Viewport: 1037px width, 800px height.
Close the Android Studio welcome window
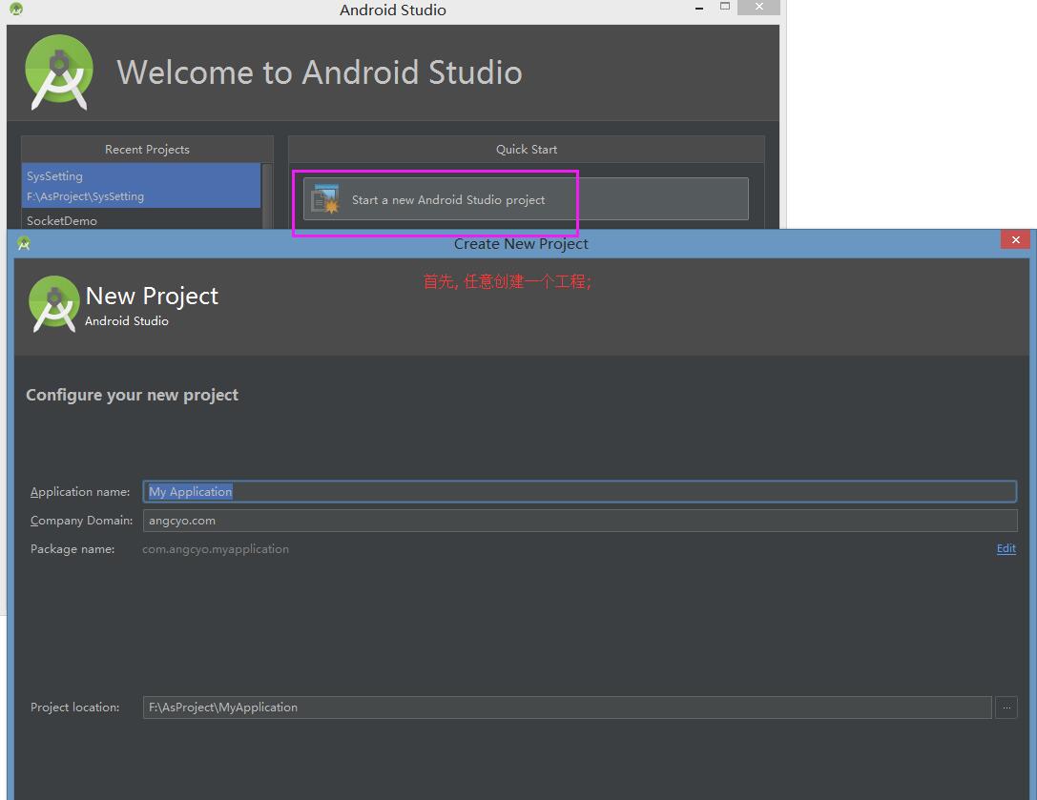758,7
